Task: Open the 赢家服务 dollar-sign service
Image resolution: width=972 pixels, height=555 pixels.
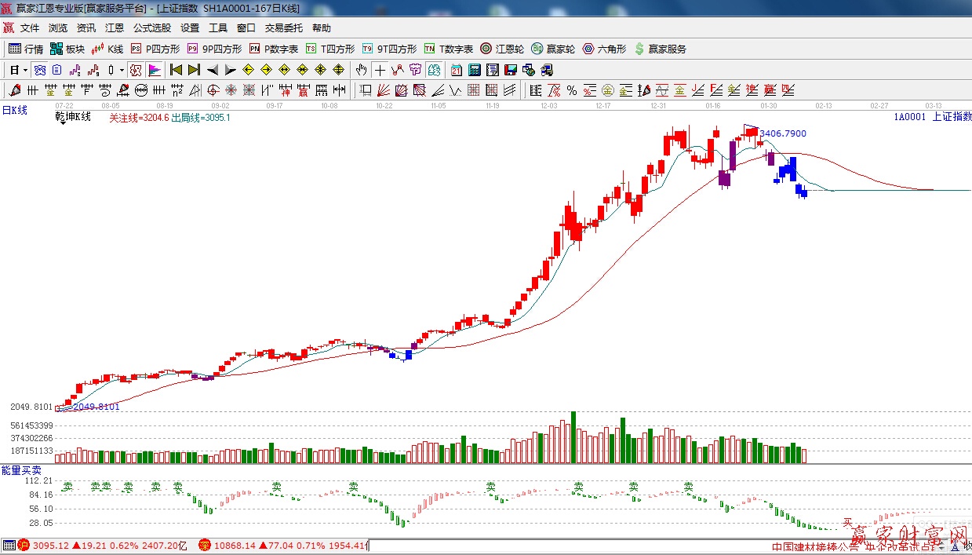Action: pos(660,49)
